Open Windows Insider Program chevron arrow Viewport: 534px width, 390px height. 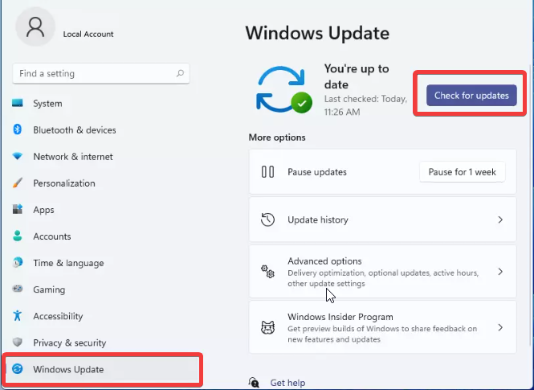coord(500,327)
